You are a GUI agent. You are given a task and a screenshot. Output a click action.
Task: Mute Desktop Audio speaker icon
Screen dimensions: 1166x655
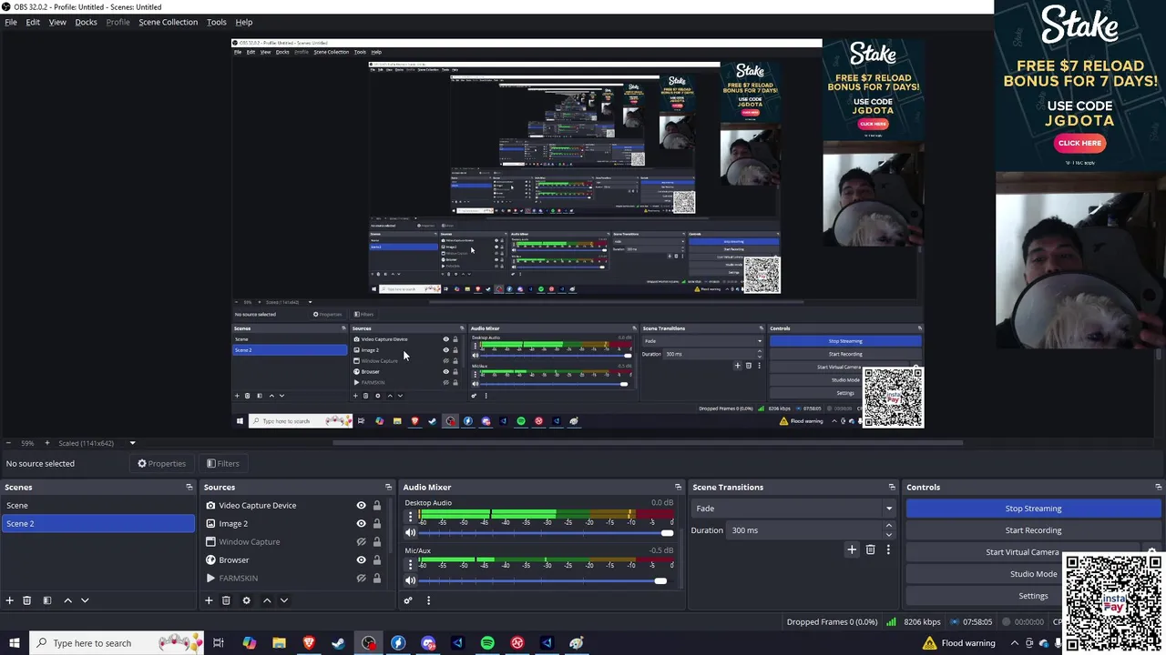click(x=410, y=533)
